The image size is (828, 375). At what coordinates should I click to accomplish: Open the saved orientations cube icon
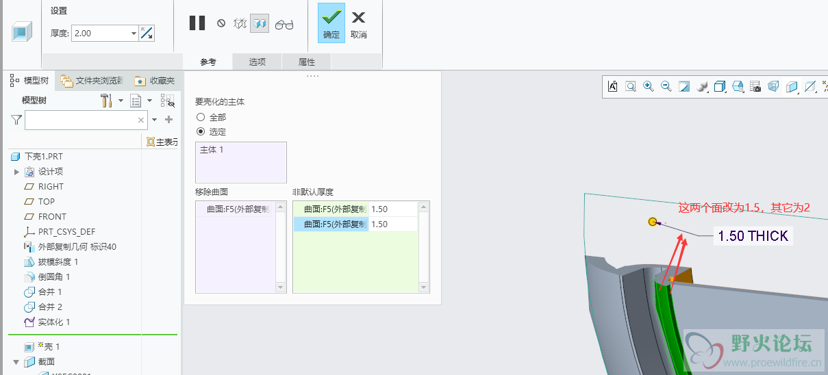point(720,86)
